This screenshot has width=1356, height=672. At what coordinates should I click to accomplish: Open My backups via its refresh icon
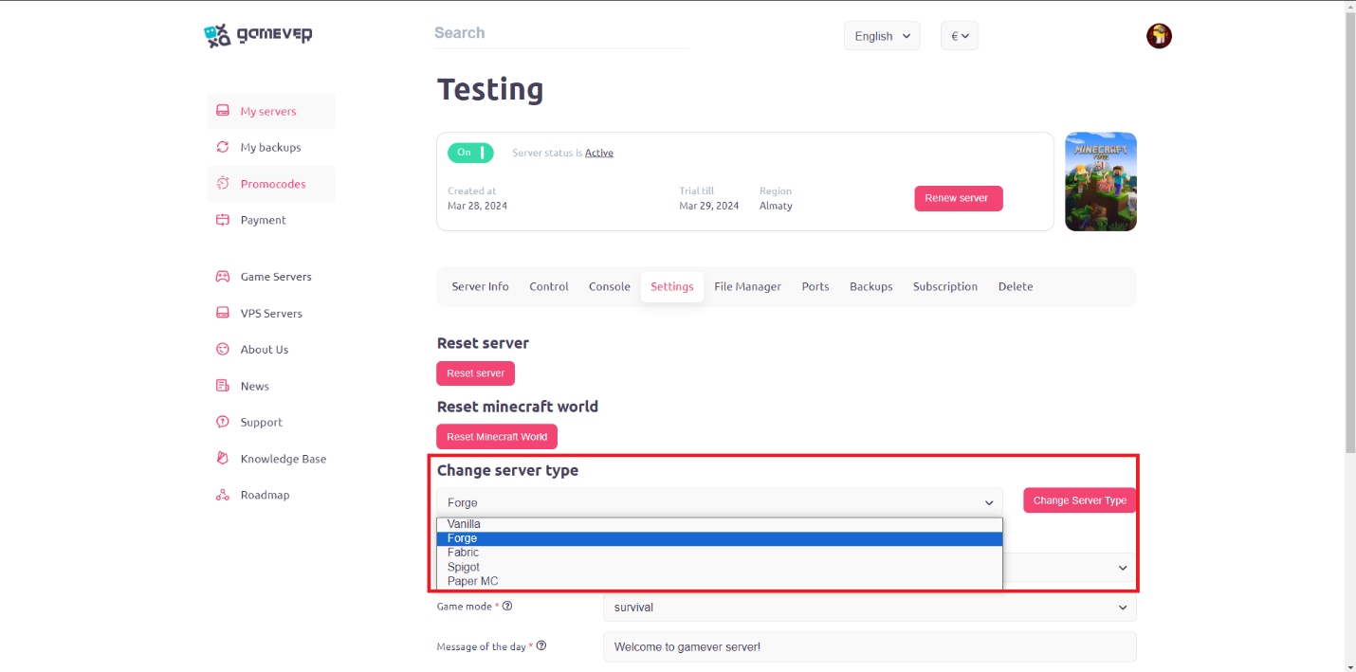[x=223, y=147]
